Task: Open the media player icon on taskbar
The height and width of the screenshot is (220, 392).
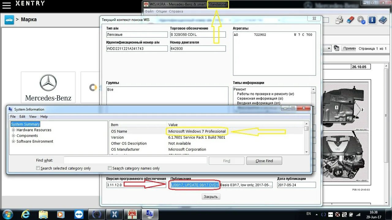Action: [x=61, y=215]
